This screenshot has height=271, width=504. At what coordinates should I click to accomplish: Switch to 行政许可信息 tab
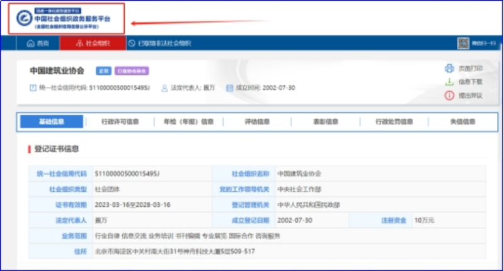120,121
